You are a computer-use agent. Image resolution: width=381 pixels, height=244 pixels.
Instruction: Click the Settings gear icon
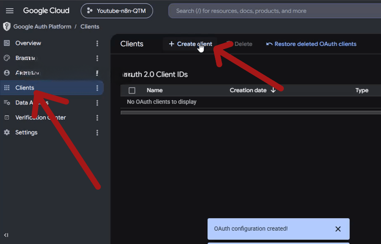pos(7,132)
